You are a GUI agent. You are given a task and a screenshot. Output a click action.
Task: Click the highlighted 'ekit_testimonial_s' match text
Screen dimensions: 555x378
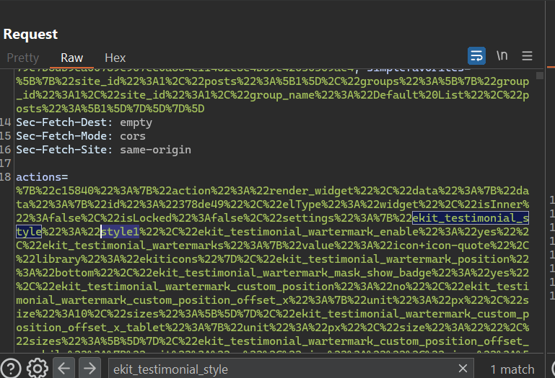pos(471,218)
